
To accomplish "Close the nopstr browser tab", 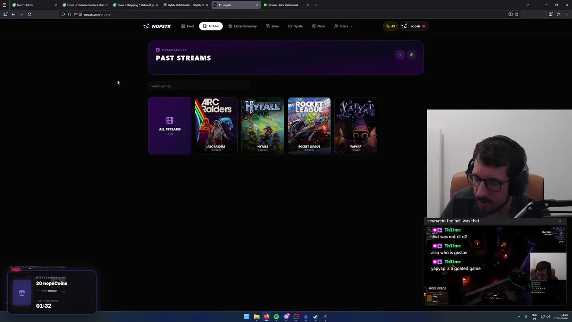I will pos(257,5).
